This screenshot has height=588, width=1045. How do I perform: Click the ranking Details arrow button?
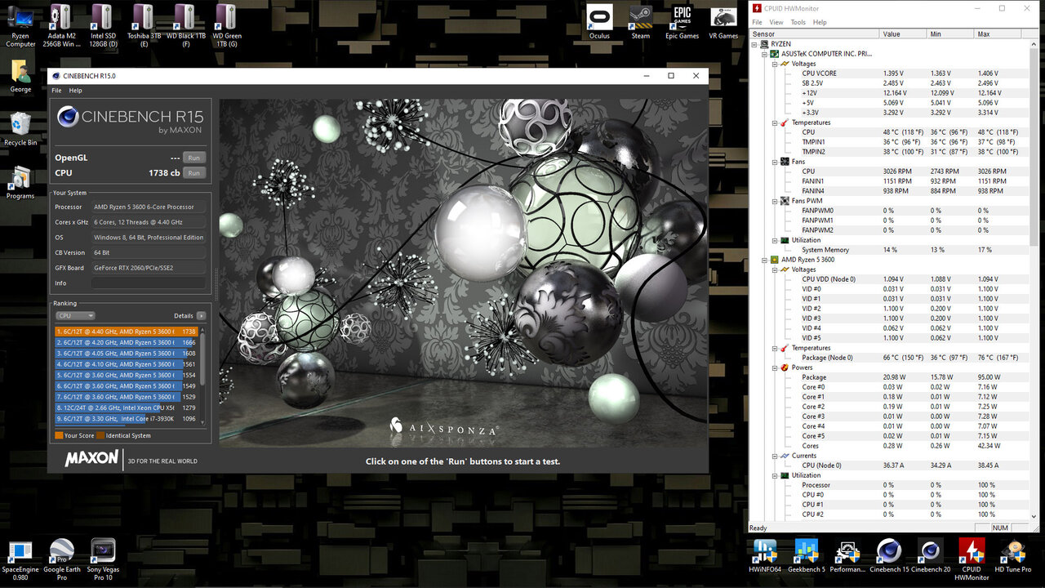[201, 315]
